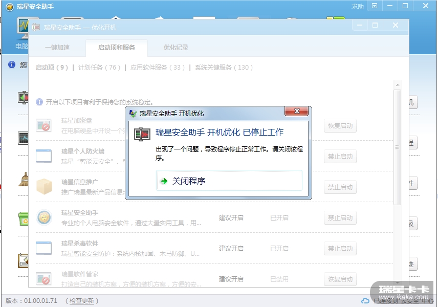The width and height of the screenshot is (438, 307).
Task: Click 已禁用 status of 瑞星软件管家
Action: click(x=279, y=279)
